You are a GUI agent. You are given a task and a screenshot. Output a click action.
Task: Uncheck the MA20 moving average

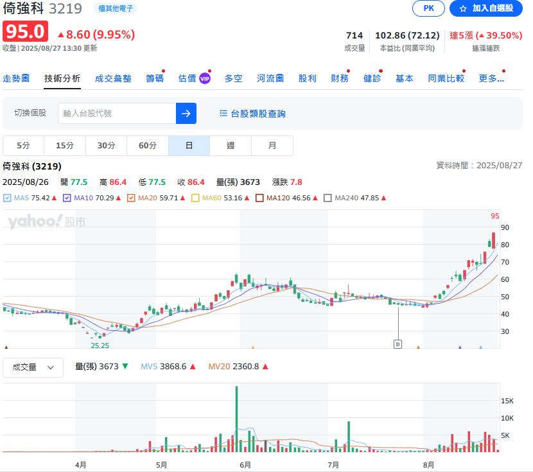click(x=131, y=198)
